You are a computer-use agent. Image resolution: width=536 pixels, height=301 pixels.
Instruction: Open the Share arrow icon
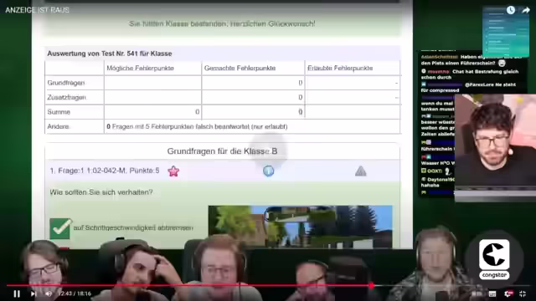(x=526, y=10)
